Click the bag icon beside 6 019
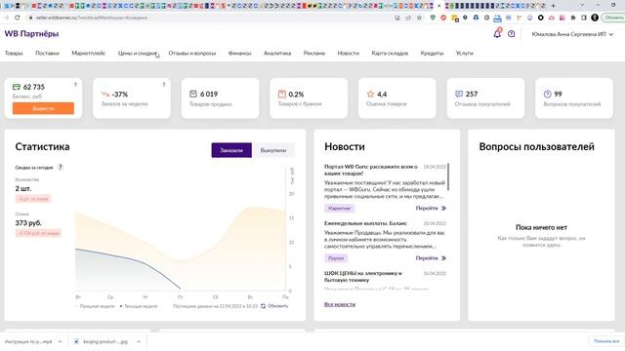625x351 pixels. click(193, 94)
